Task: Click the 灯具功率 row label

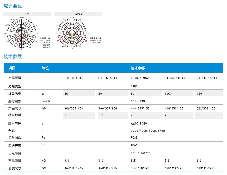Action: 15,93
